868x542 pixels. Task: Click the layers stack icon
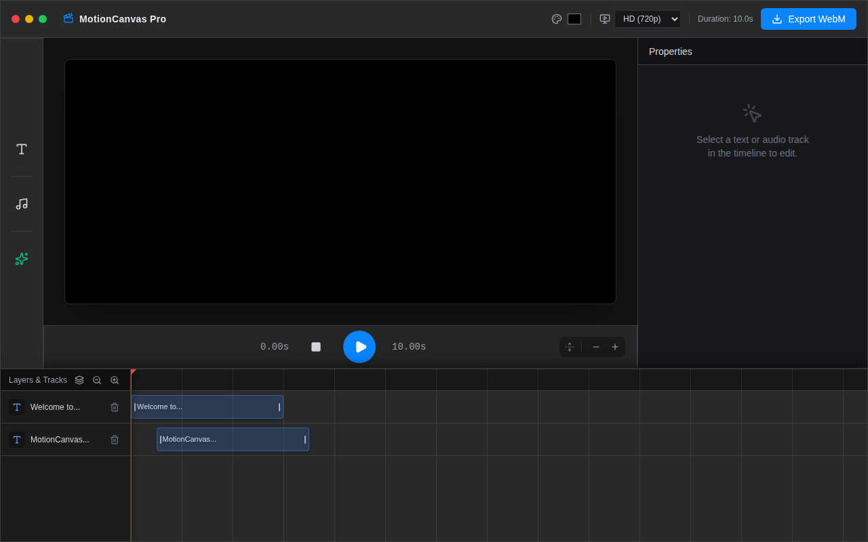coord(79,380)
